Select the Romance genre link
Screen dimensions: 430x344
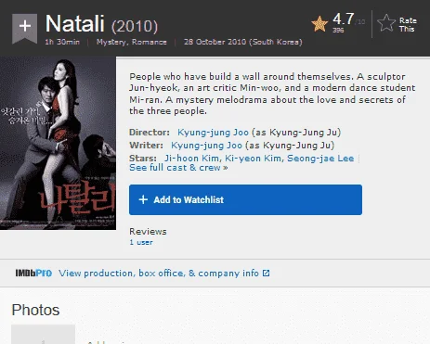click(x=150, y=42)
